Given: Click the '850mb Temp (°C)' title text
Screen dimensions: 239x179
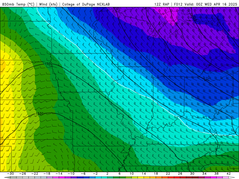Looking at the screenshot, I should [x=18, y=4].
